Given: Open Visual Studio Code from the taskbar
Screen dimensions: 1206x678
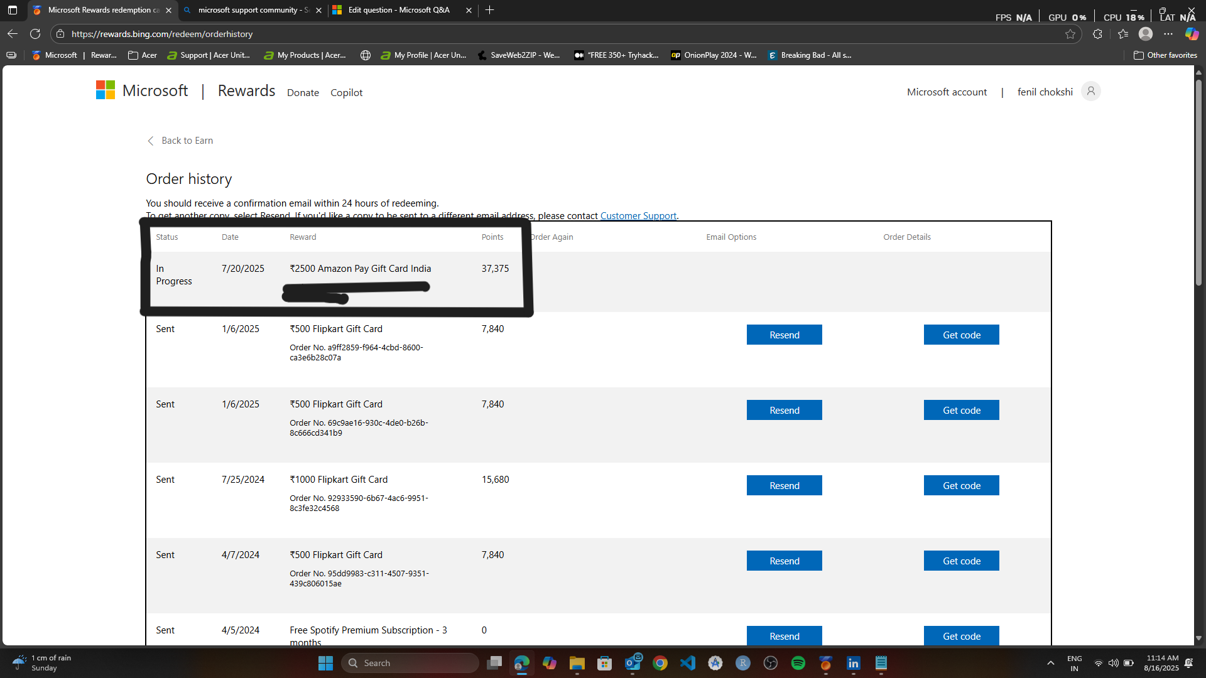Looking at the screenshot, I should click(x=688, y=663).
